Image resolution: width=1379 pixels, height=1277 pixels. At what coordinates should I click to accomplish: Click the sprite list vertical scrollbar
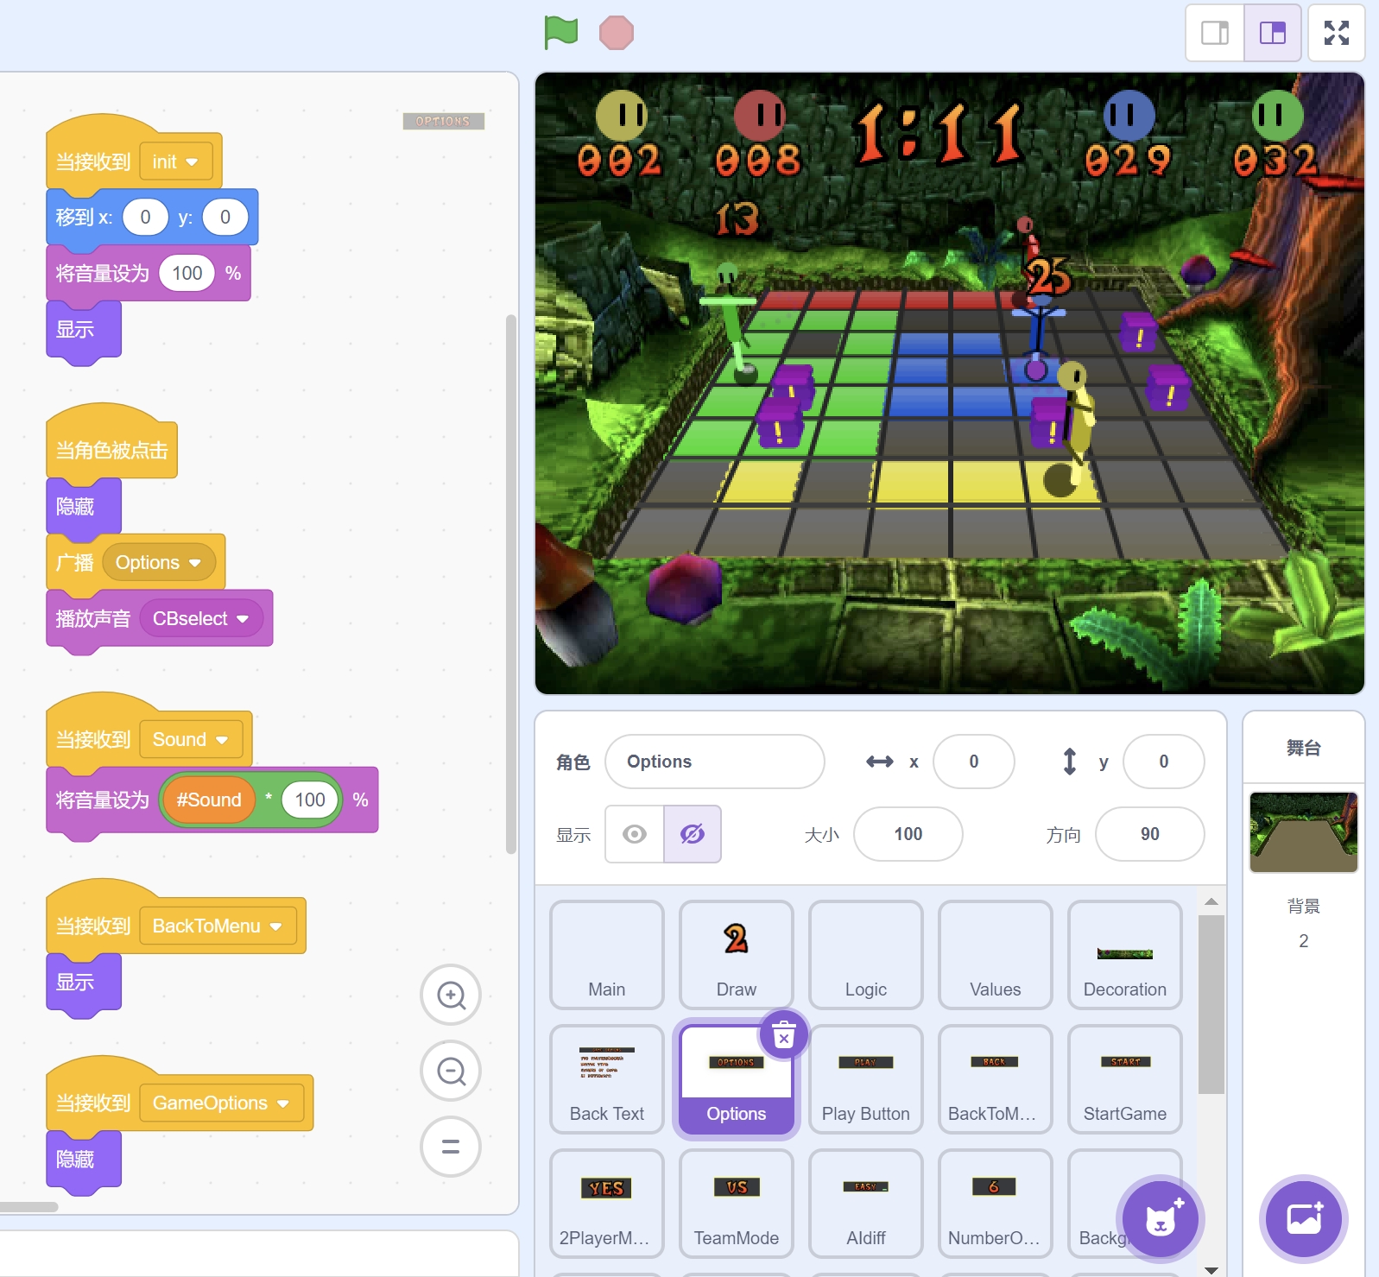[x=1211, y=1002]
